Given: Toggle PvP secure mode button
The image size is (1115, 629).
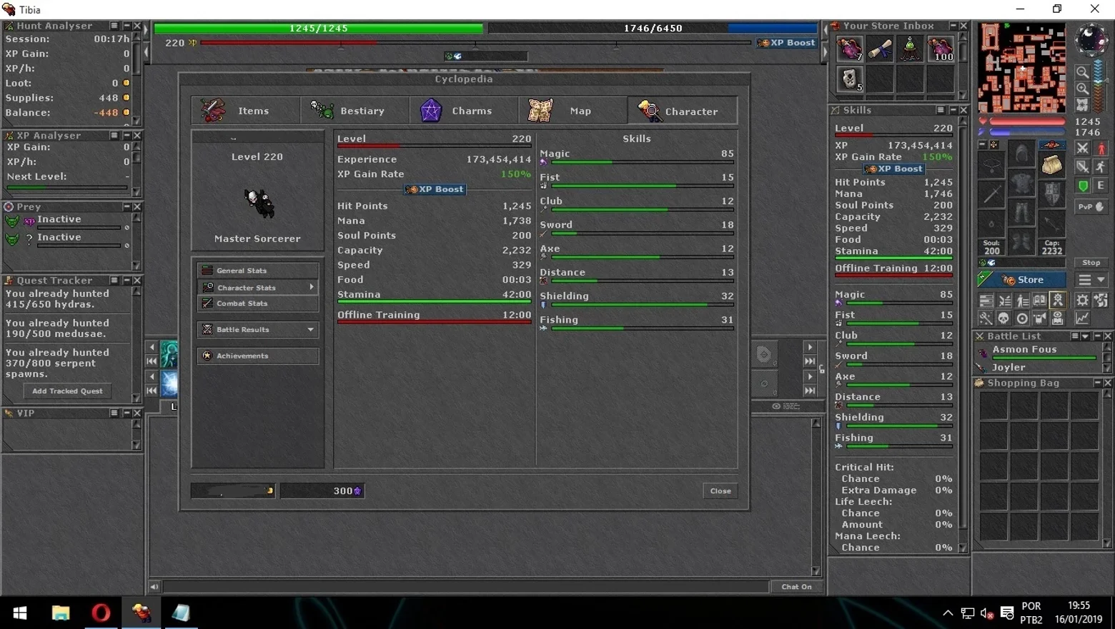Looking at the screenshot, I should click(1091, 206).
